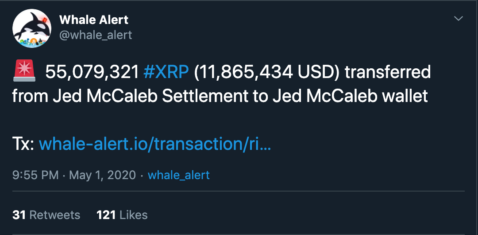The height and width of the screenshot is (235, 478).
Task: Expand the tweet options chevron
Action: click(x=459, y=19)
